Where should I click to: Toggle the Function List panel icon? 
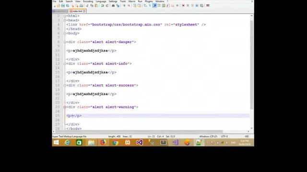168,6
